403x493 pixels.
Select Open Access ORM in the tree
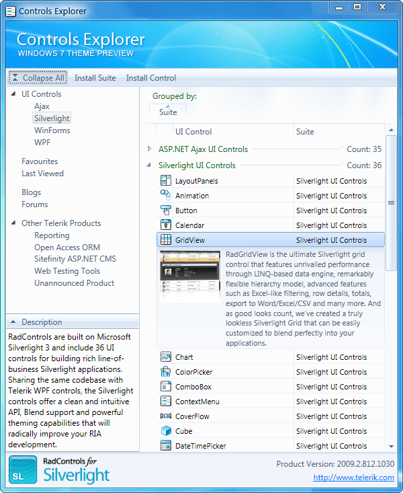pyautogui.click(x=67, y=247)
